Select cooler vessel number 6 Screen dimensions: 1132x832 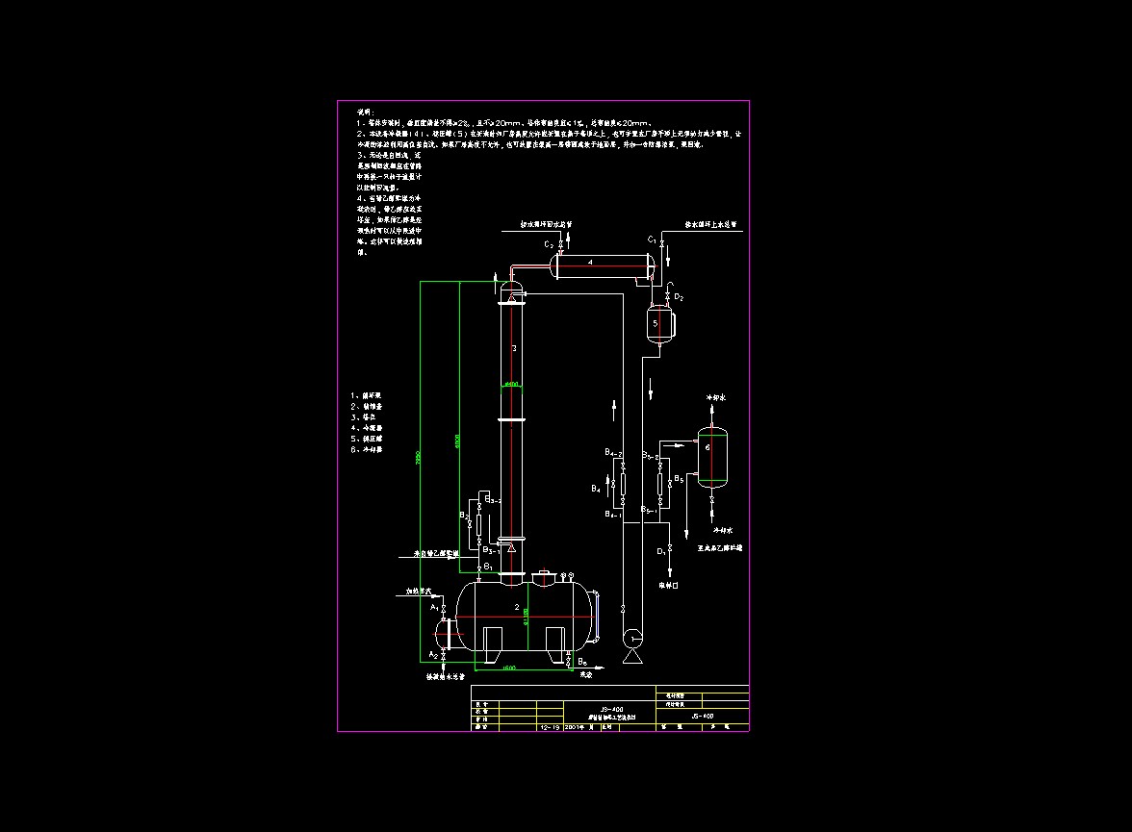[x=712, y=458]
